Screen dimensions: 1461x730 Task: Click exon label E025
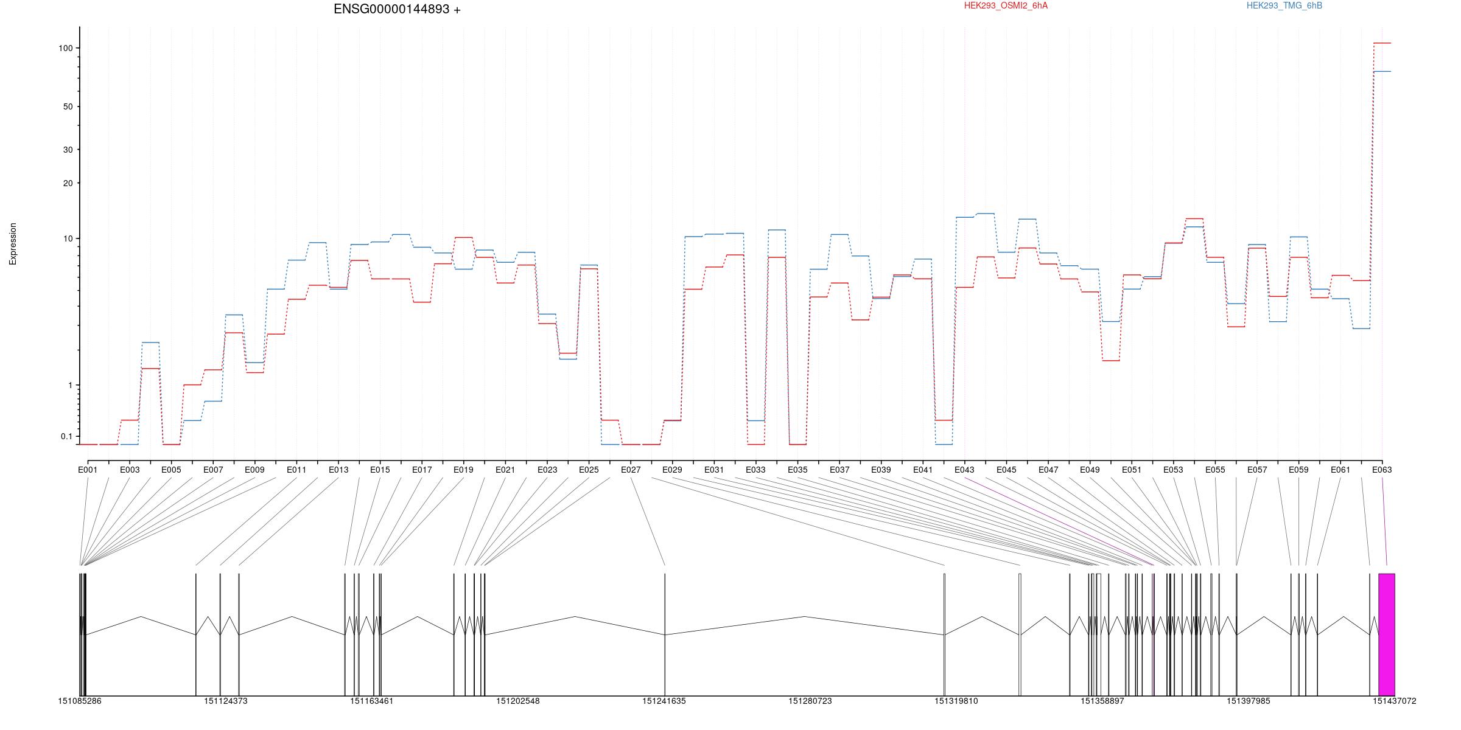pyautogui.click(x=589, y=470)
